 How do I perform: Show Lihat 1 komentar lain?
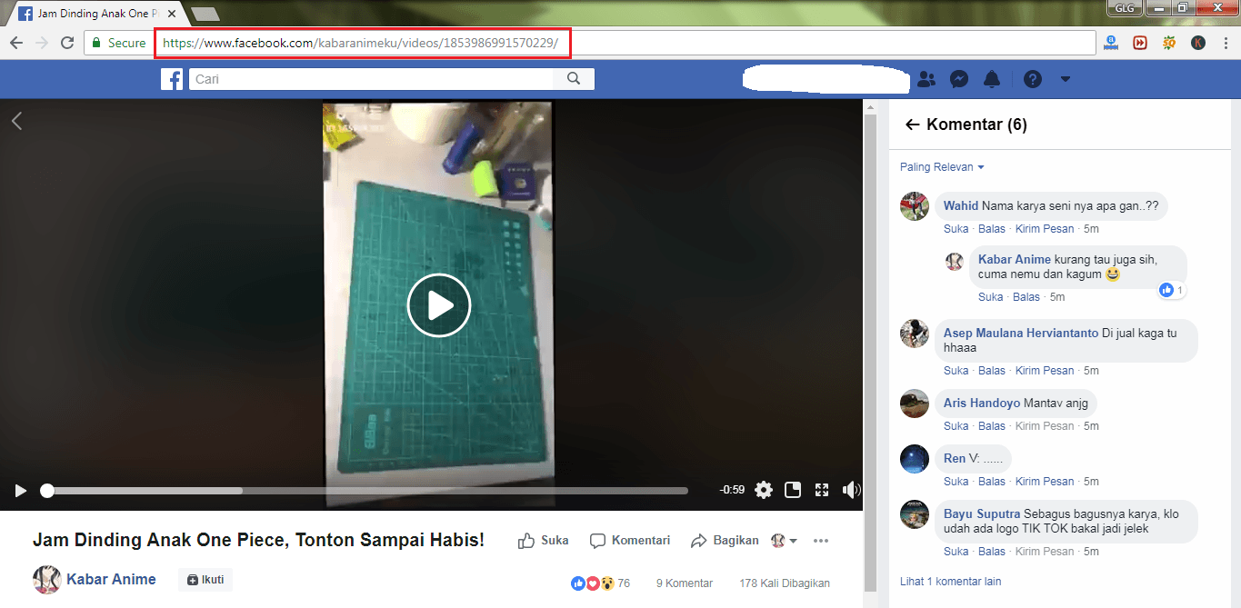pos(950,581)
